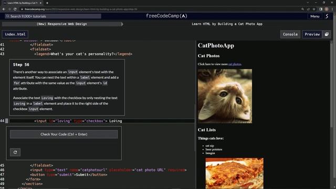Click the closing fieldset tag on line 41
Image resolution: width=336 pixels, height=189 pixels.
coord(41,45)
